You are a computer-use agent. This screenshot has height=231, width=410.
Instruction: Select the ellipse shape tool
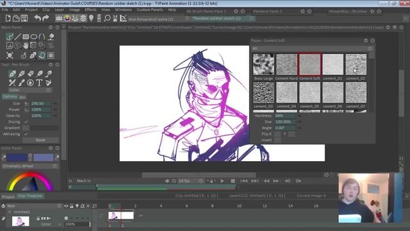point(34,37)
